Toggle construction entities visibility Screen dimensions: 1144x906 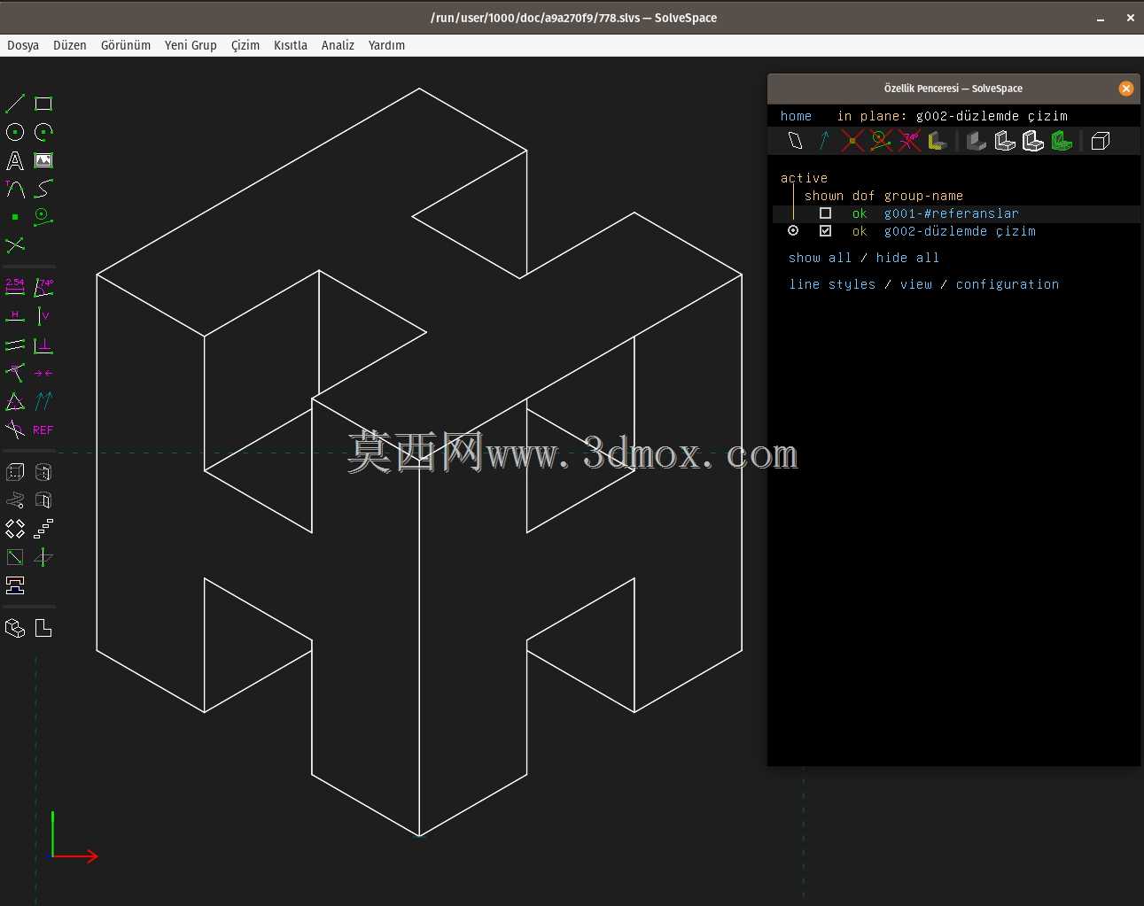[881, 141]
